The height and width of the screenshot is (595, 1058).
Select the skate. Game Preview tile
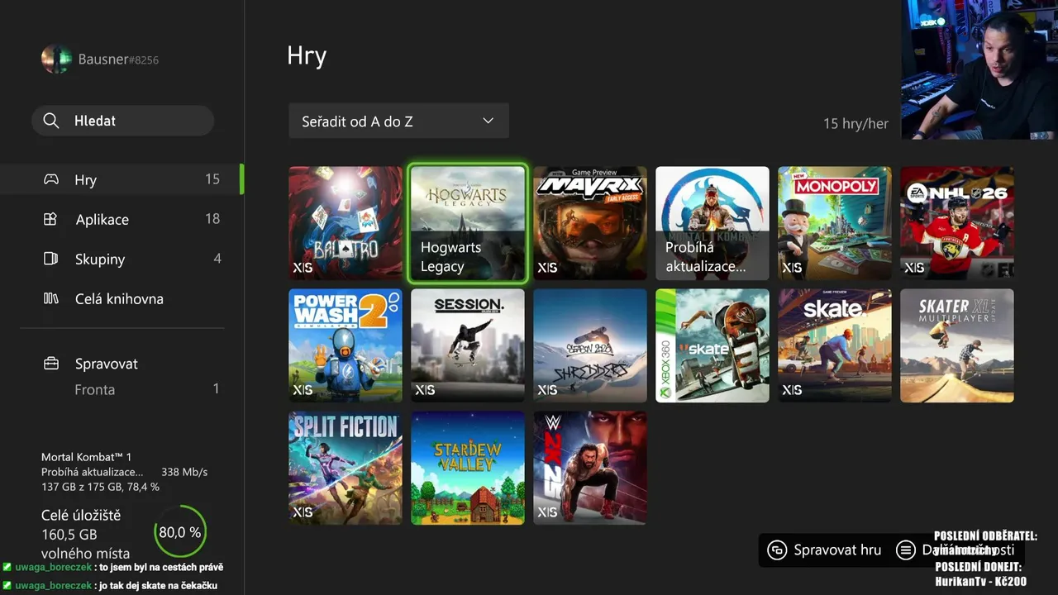pos(835,345)
